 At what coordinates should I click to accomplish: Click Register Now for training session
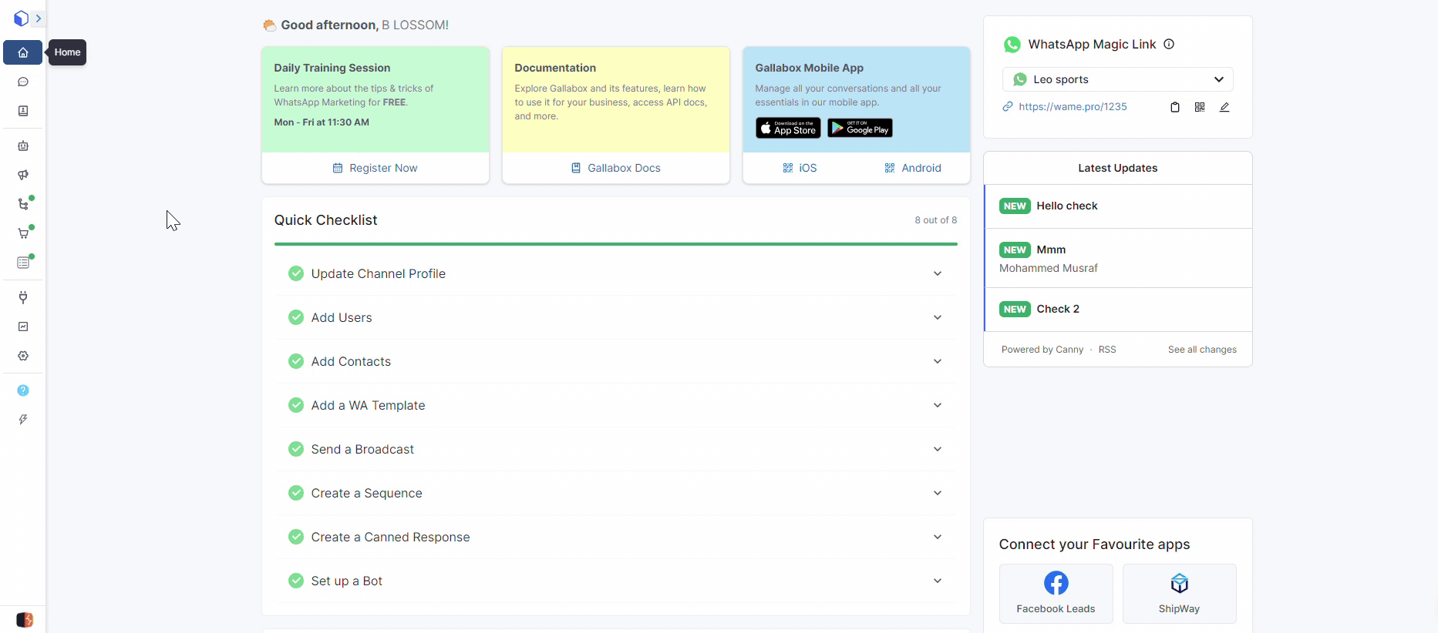(x=375, y=168)
